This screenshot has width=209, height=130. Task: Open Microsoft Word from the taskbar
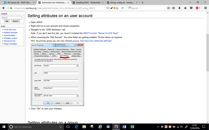pyautogui.click(x=124, y=127)
